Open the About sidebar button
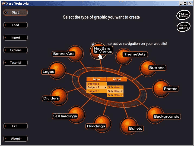 pyautogui.click(x=15, y=139)
